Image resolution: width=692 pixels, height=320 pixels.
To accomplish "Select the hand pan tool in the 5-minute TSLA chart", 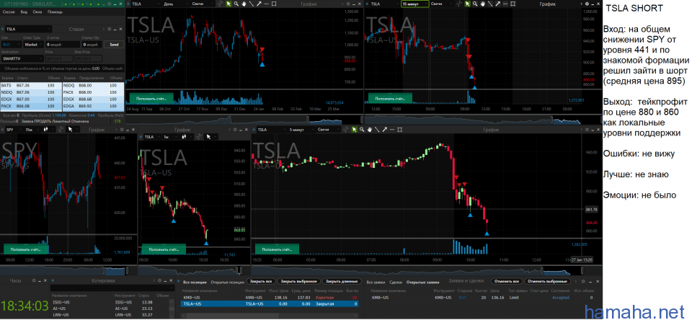I will (x=369, y=130).
